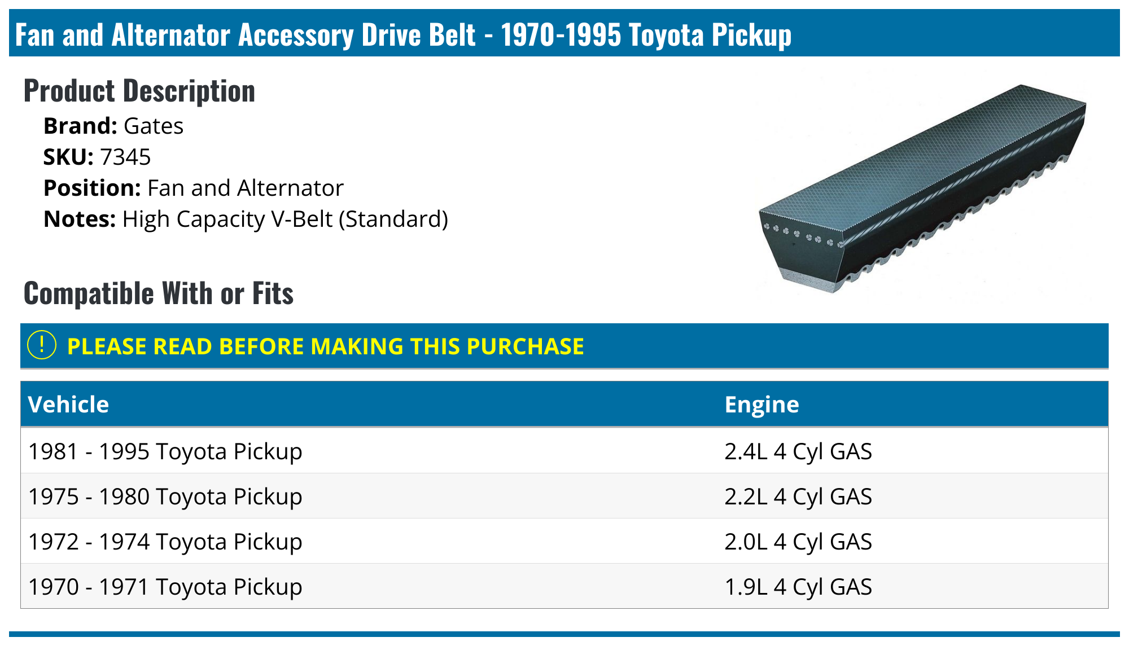This screenshot has height=646, width=1129.
Task: Click the drive belt product image
Action: pyautogui.click(x=924, y=187)
